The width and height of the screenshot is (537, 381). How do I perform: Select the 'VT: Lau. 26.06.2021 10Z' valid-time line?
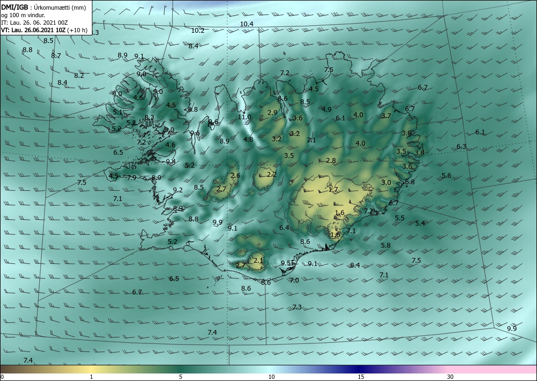pyautogui.click(x=33, y=30)
